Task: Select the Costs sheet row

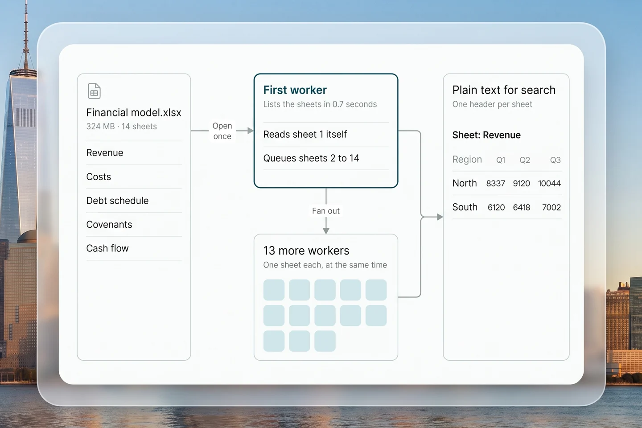Action: coord(134,177)
